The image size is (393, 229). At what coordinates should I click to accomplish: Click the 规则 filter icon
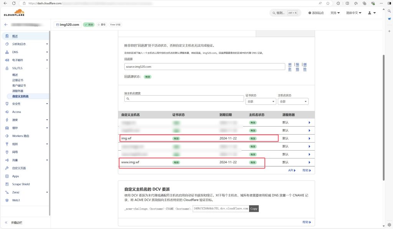tap(7, 144)
